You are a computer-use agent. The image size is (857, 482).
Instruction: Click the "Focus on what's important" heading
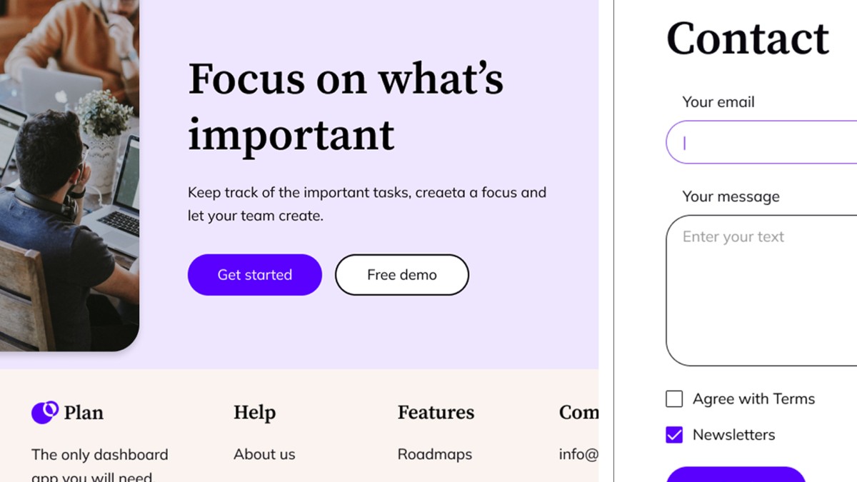click(345, 107)
